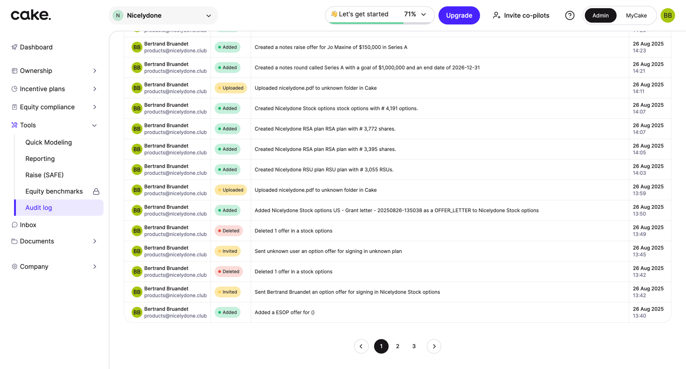Open the Dashboard link

click(36, 47)
